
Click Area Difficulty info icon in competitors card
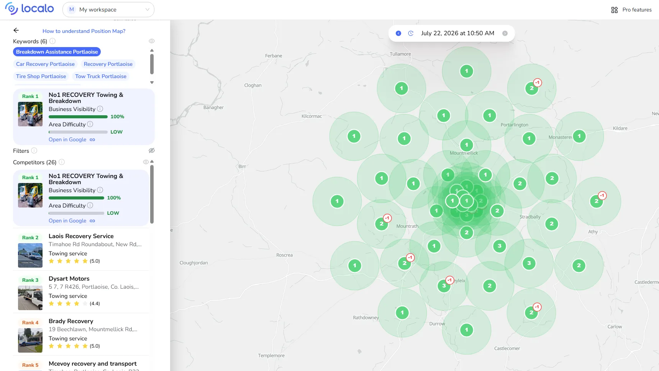[90, 205]
